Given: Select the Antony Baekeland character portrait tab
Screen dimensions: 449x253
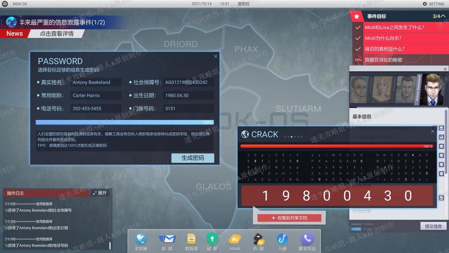Looking at the screenshot, I should pyautogui.click(x=432, y=89).
